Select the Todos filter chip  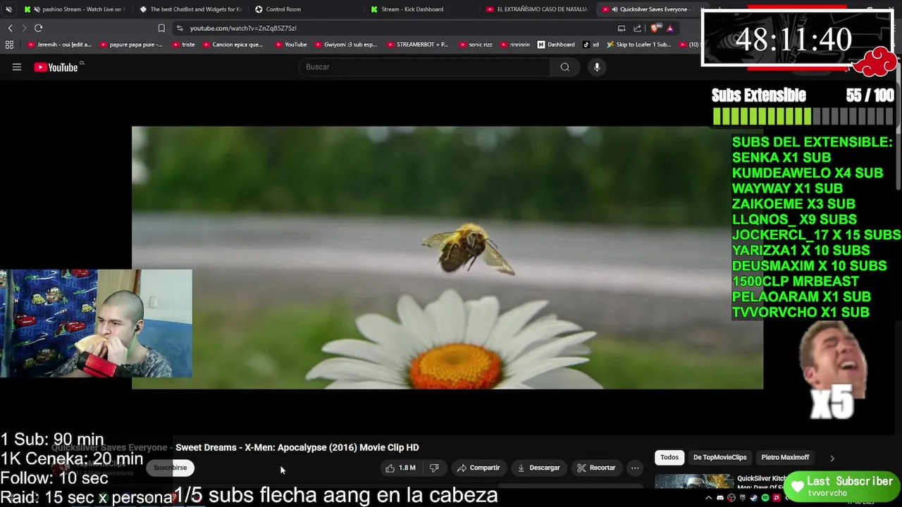pos(669,458)
